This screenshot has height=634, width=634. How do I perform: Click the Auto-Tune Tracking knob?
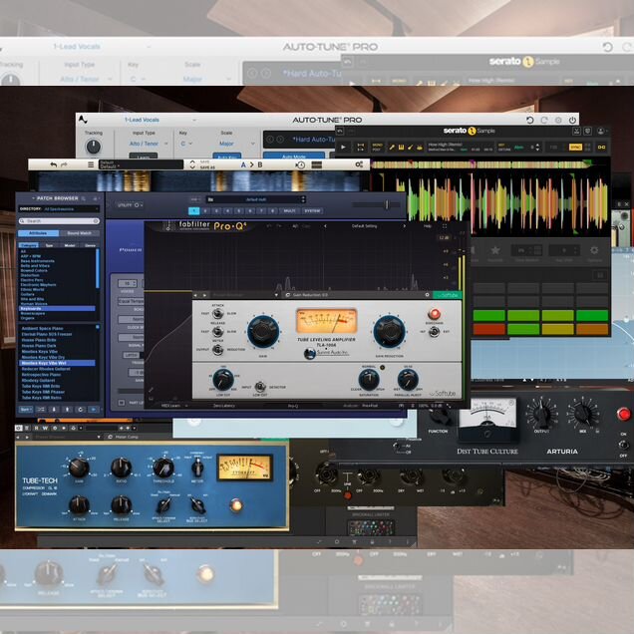pyautogui.click(x=94, y=147)
